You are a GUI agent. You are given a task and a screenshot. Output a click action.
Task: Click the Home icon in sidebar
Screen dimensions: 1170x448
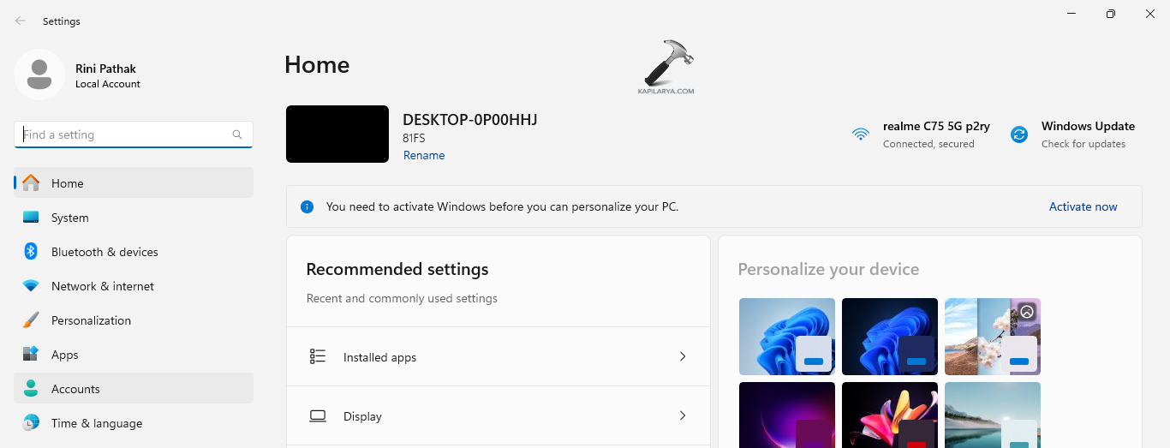point(31,183)
